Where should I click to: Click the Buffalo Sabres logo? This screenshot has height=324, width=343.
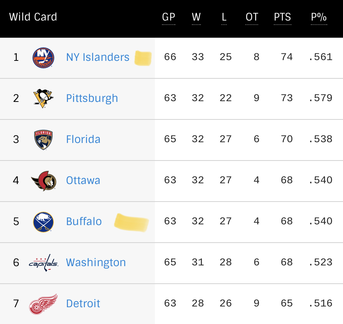[x=43, y=222]
